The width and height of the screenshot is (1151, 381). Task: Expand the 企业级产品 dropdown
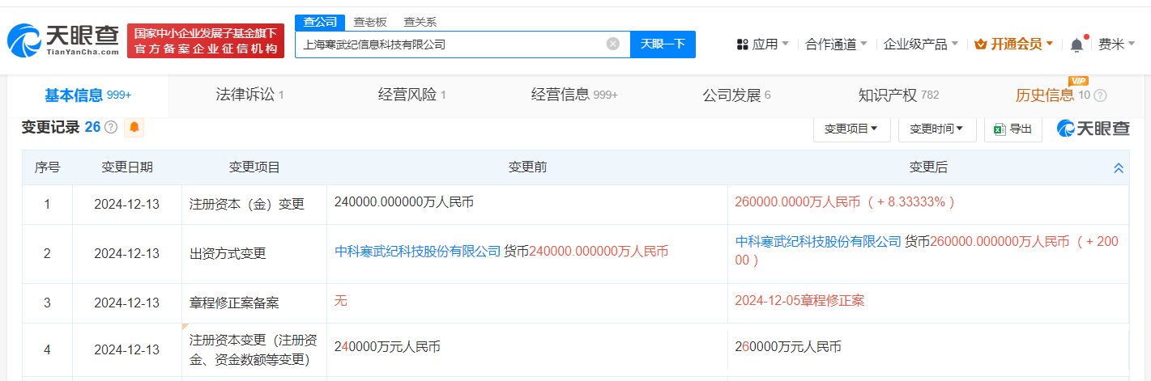920,44
